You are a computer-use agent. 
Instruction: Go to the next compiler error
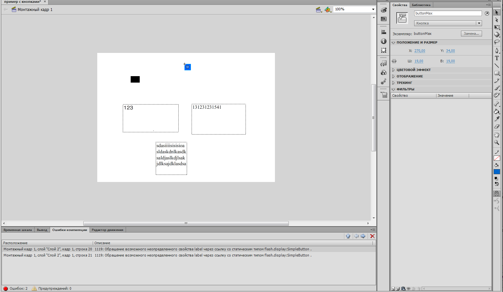click(363, 236)
